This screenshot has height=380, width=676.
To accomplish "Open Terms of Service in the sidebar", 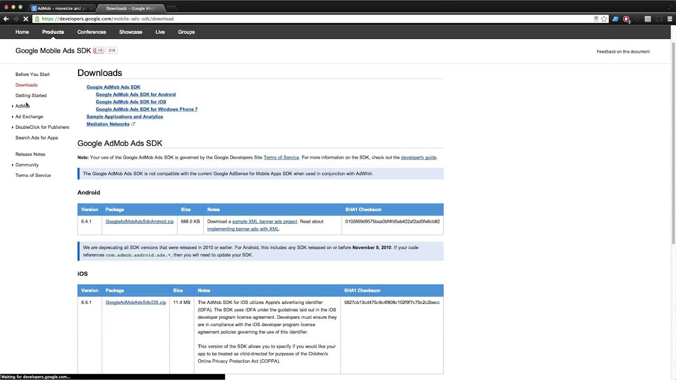I will [33, 175].
